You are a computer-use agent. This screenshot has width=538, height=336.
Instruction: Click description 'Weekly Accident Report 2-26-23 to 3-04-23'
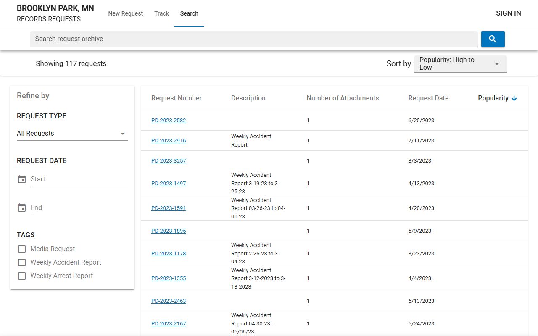point(255,254)
